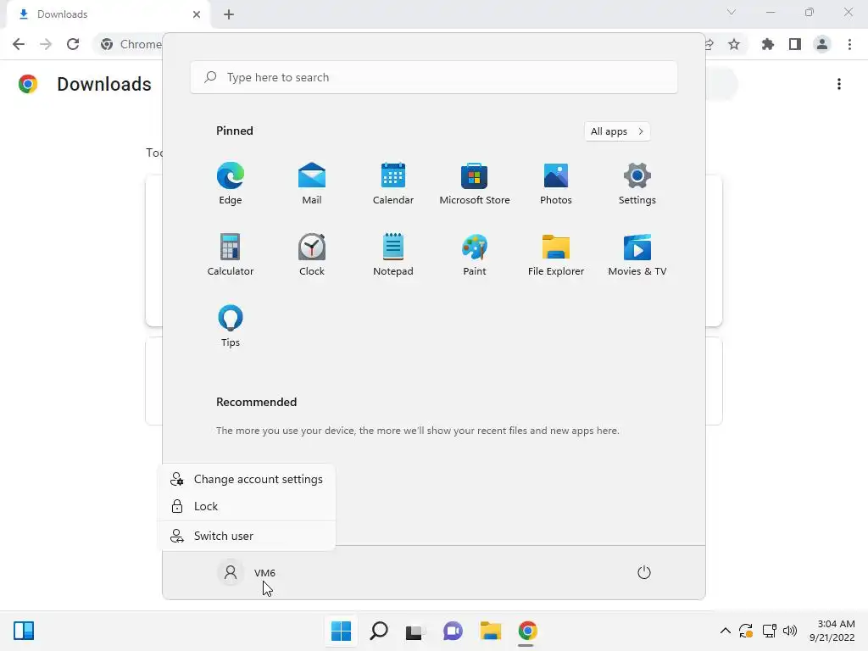Open Settings from the pinned apps
868x651 pixels.
pos(637,184)
